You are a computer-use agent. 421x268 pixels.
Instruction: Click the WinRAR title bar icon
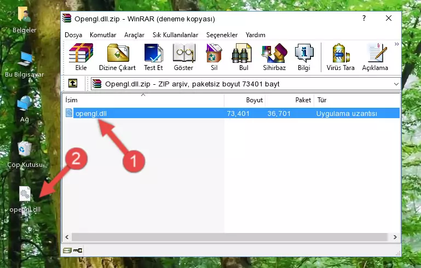click(x=67, y=19)
